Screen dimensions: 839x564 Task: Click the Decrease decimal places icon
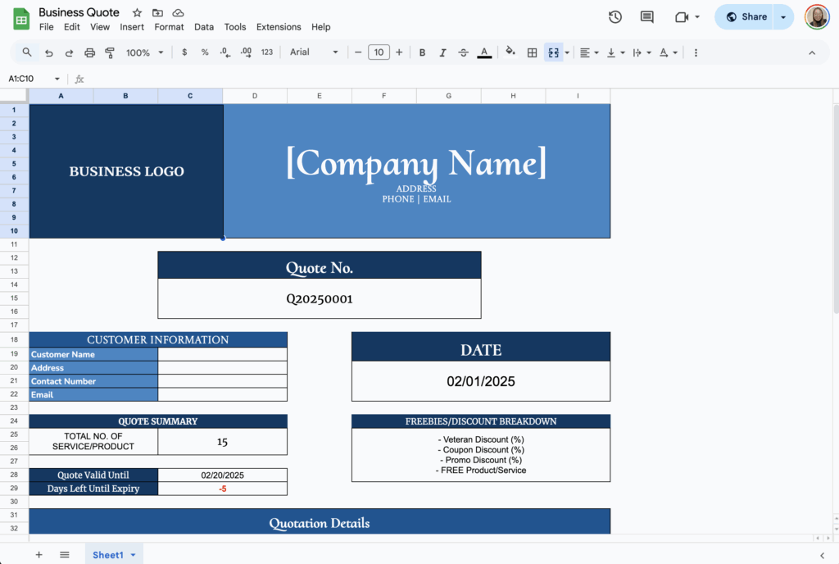[224, 52]
